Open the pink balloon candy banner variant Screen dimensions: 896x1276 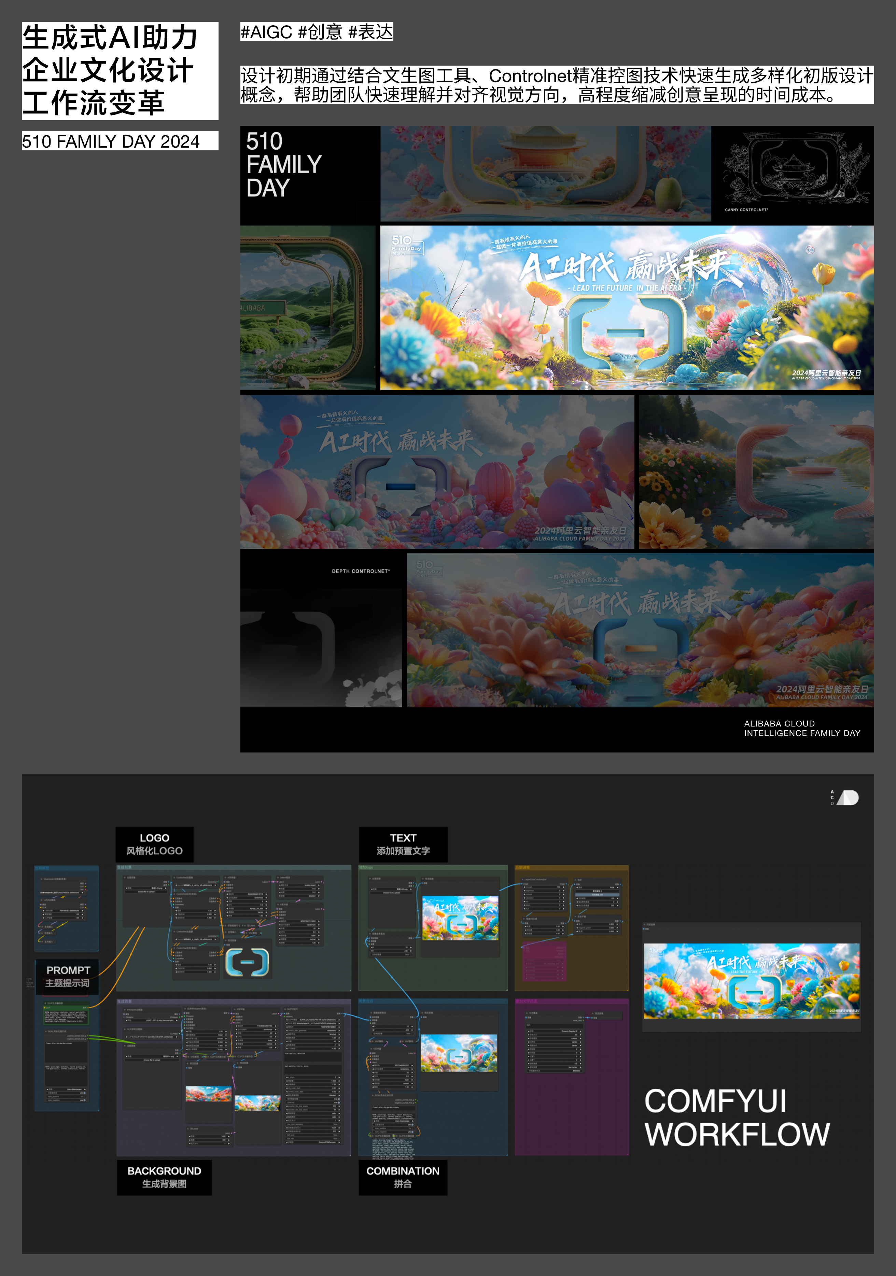click(x=437, y=472)
